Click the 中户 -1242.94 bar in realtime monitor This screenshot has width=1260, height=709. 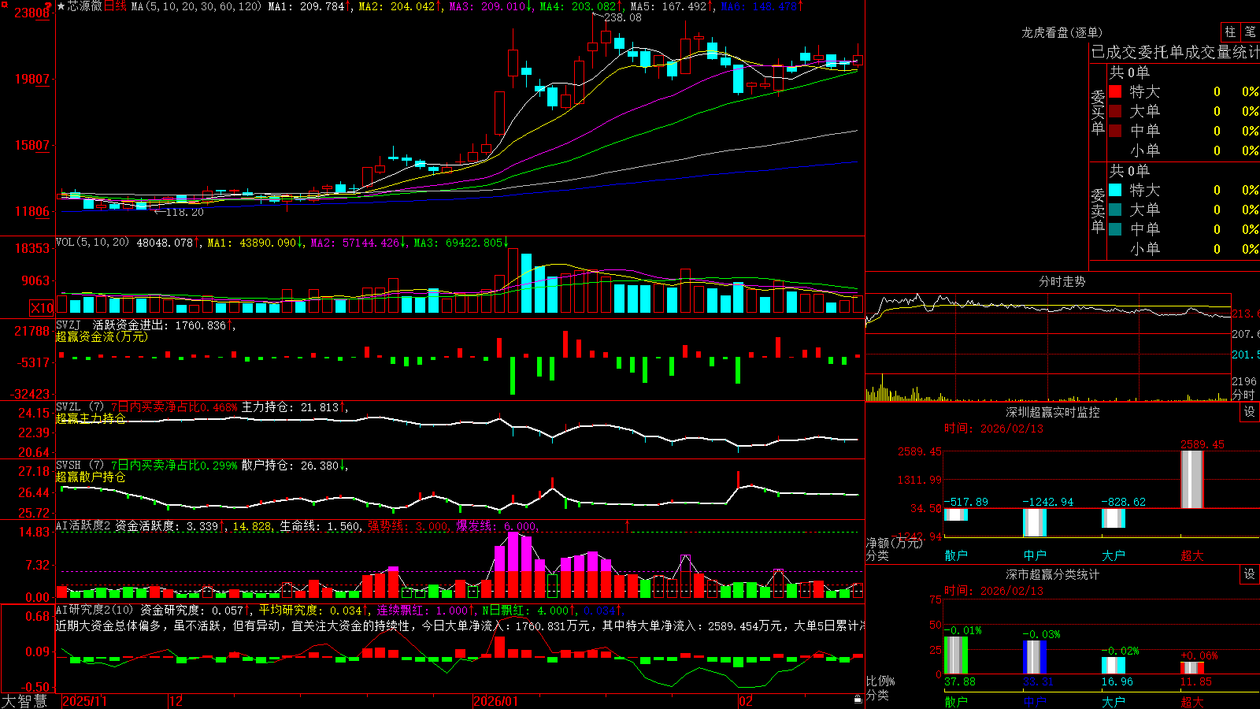(1035, 522)
